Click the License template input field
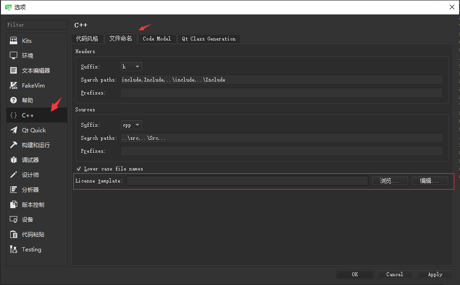460x285 pixels. pyautogui.click(x=247, y=181)
